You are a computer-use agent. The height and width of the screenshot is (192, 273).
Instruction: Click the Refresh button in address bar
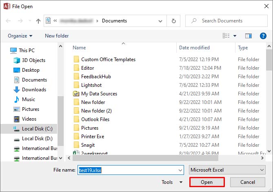coord(174,21)
